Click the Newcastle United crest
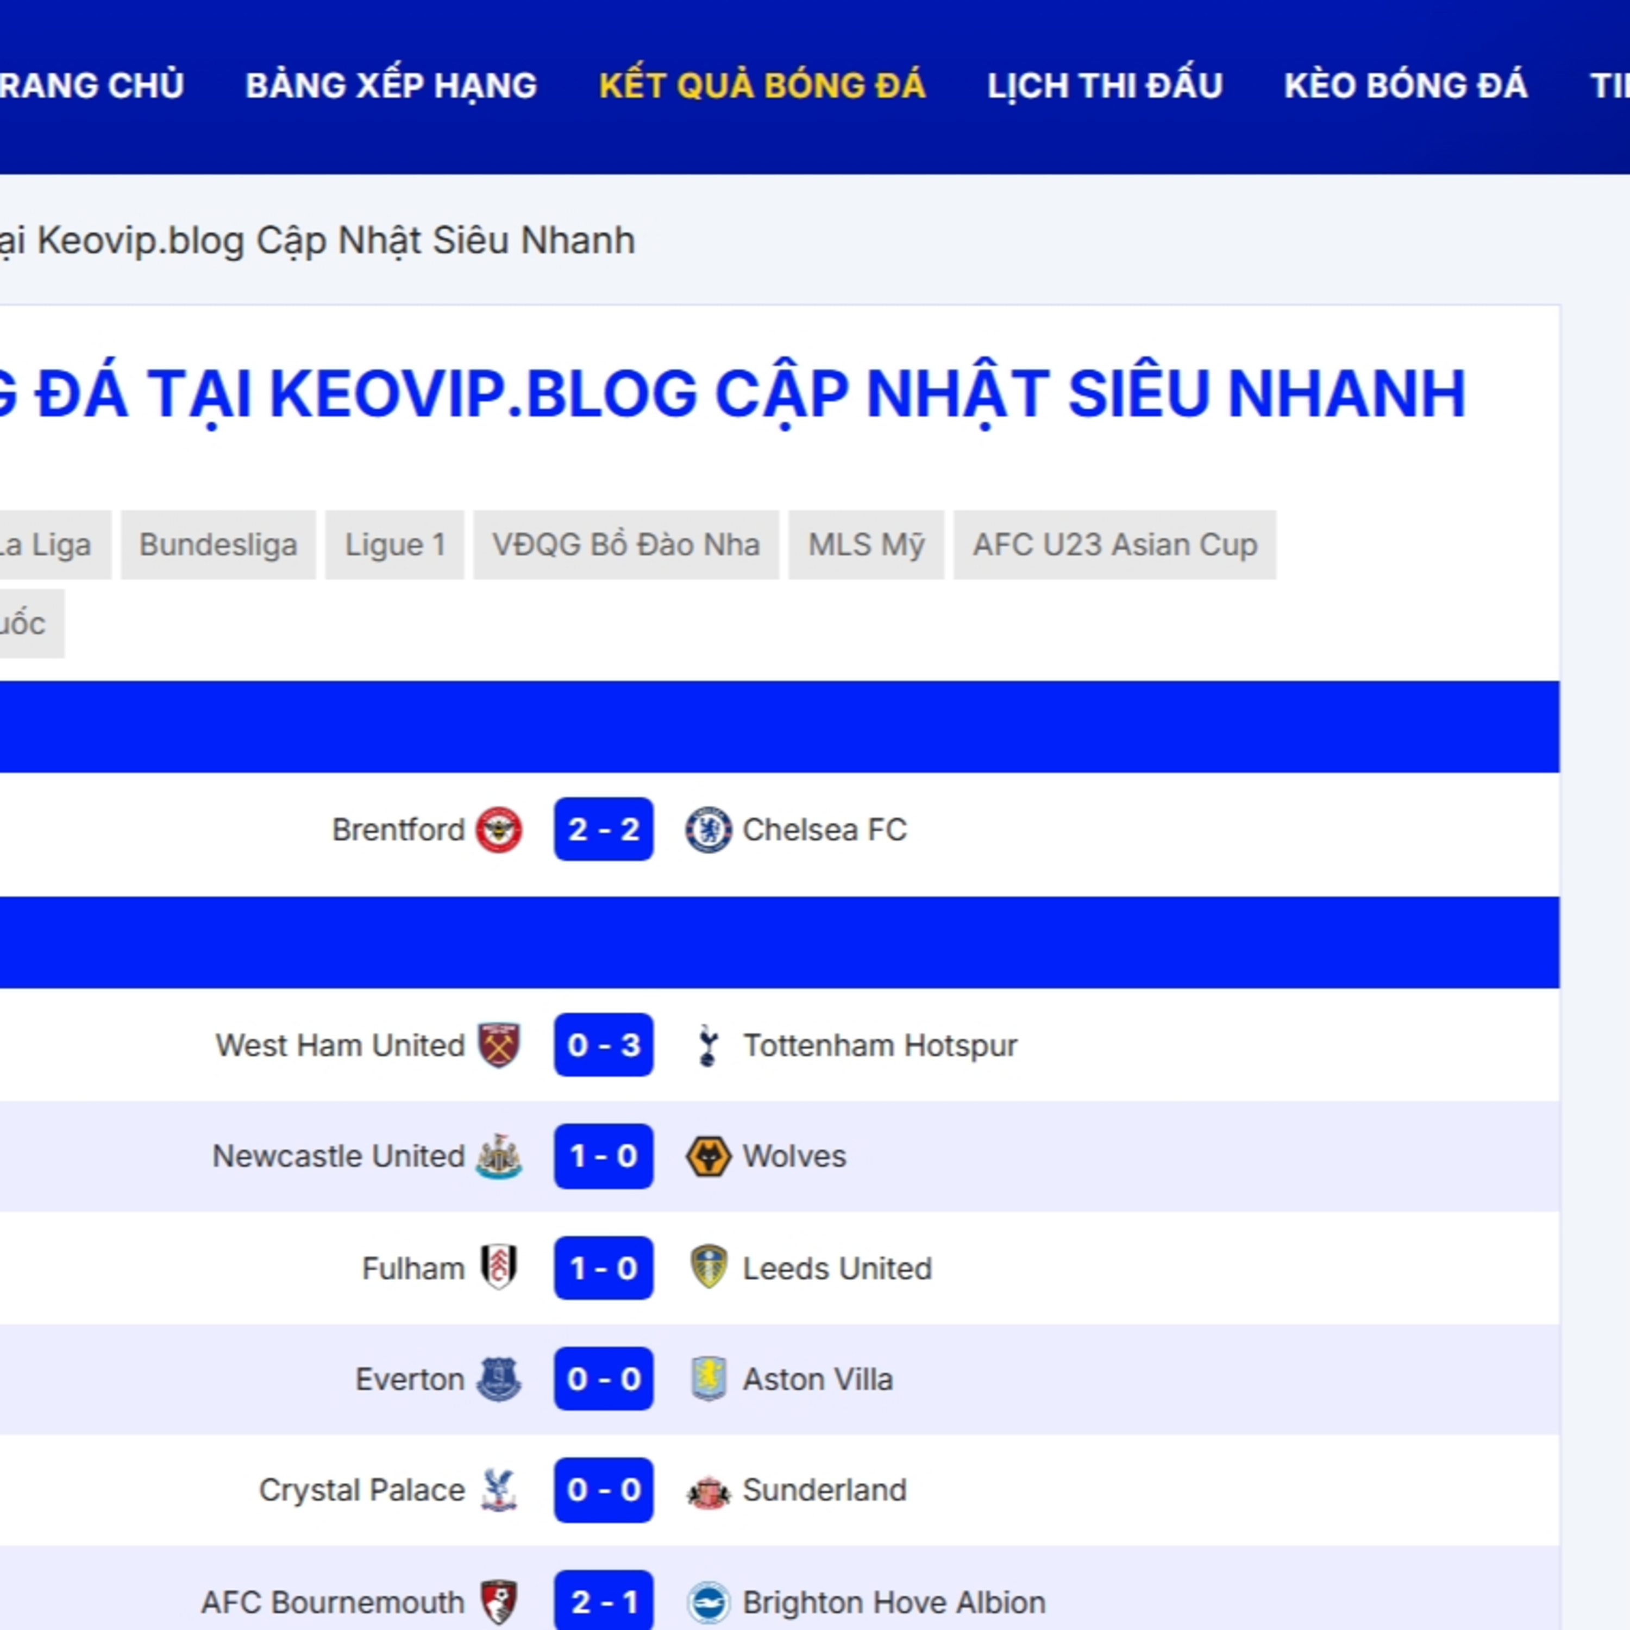 coord(499,1156)
